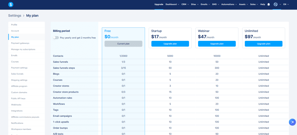Image resolution: width=297 pixels, height=135 pixels.
Task: Open Integrations settings
Action: coord(26,111)
